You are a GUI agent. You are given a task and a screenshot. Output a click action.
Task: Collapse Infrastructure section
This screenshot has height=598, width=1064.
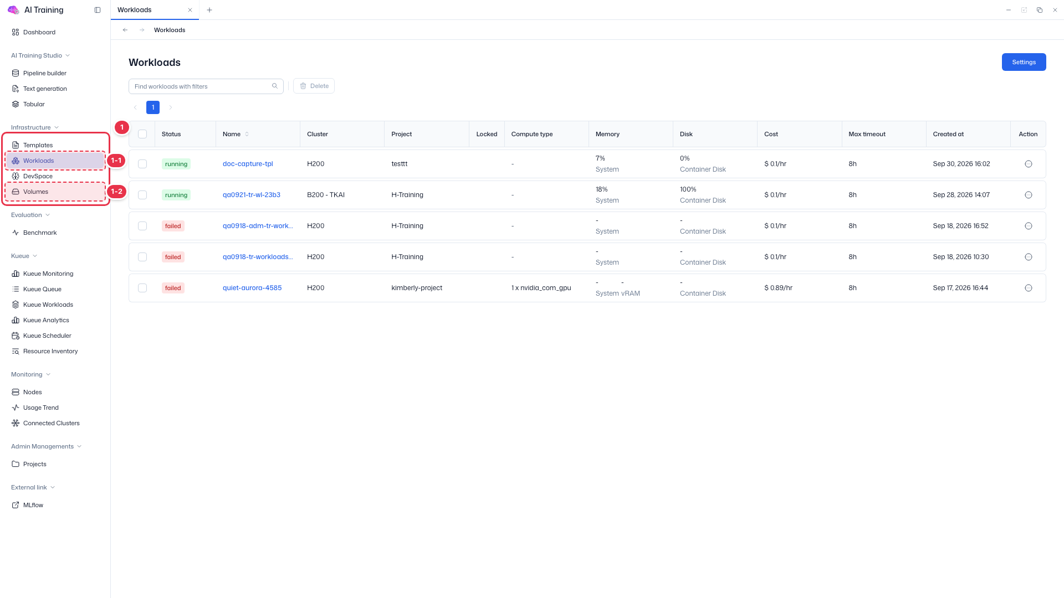[x=35, y=127]
